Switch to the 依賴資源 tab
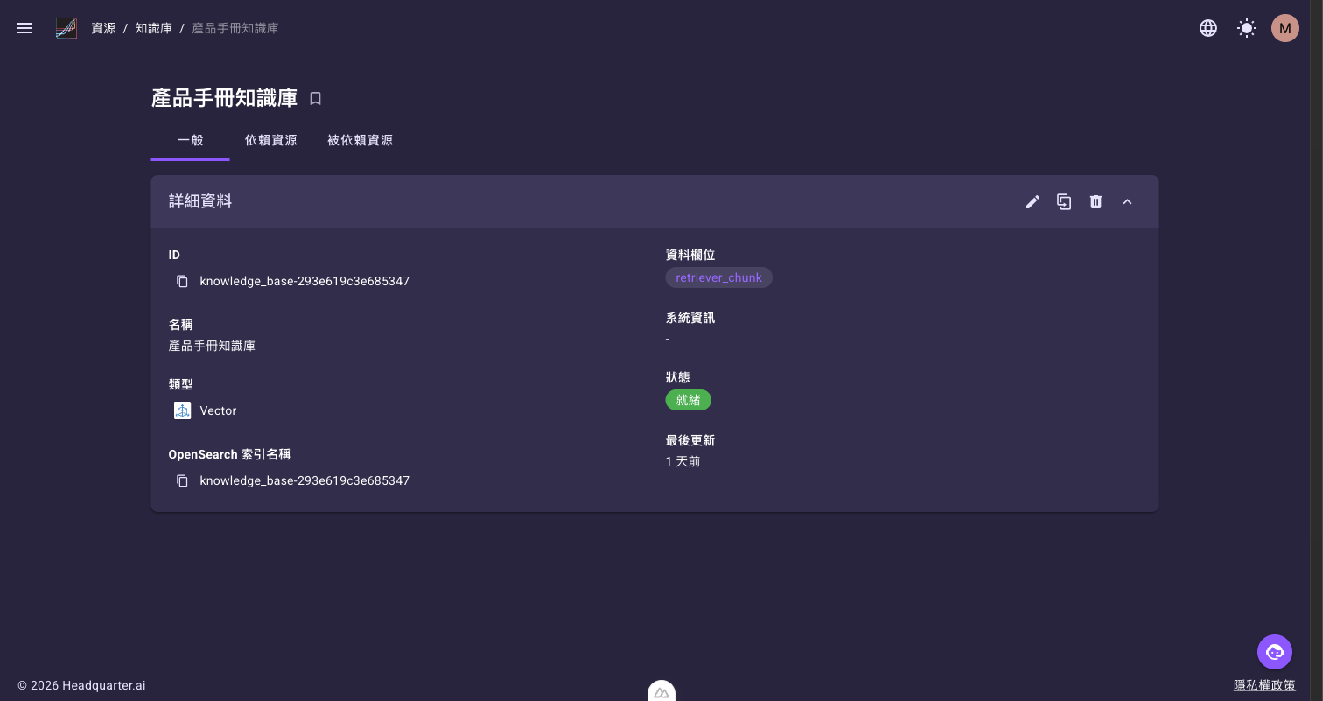Screen dimensions: 1323x701 click(x=271, y=140)
